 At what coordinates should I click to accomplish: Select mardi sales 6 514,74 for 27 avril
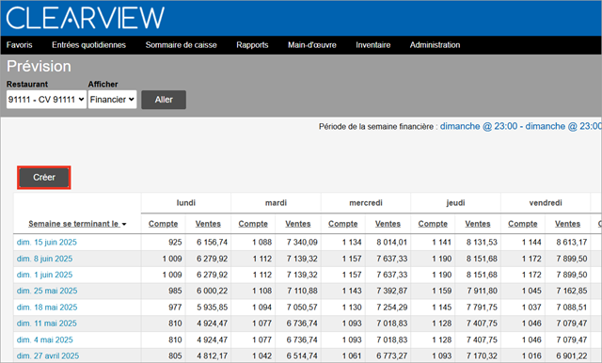[x=302, y=356]
